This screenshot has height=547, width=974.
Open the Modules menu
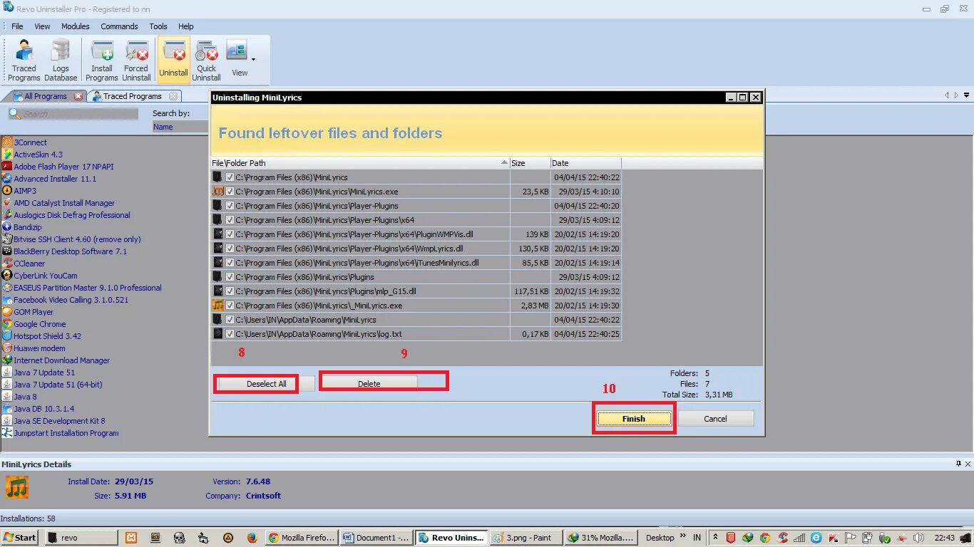point(76,26)
